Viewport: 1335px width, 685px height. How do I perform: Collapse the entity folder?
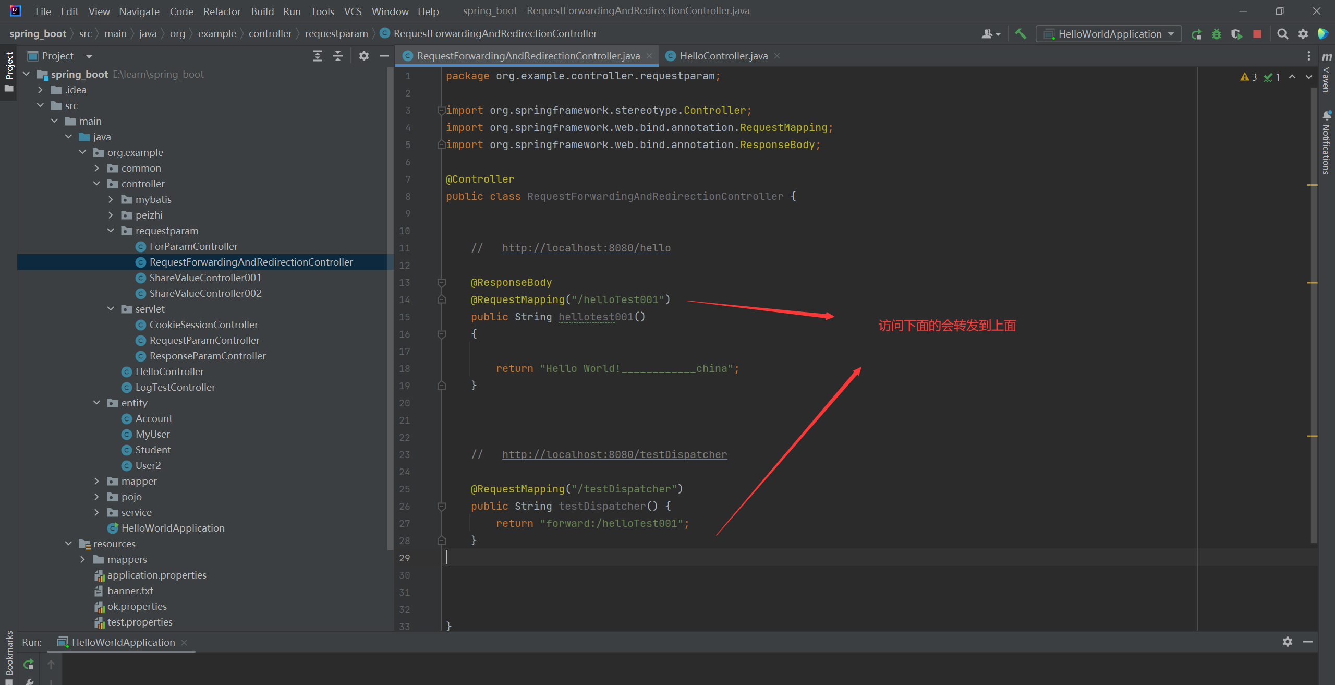(96, 403)
